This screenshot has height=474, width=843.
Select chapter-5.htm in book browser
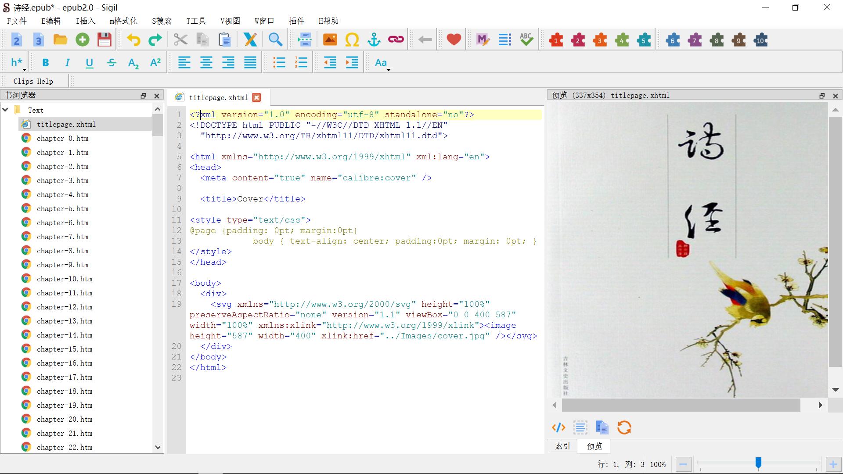click(x=62, y=208)
